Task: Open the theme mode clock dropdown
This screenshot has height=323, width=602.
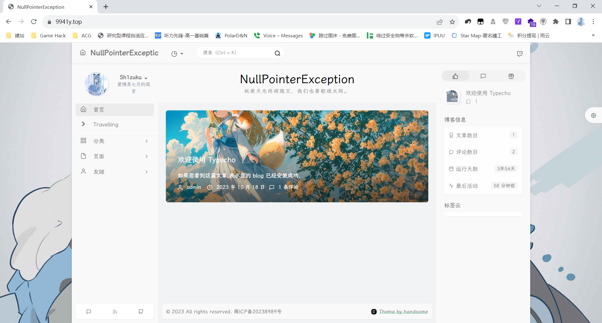Action: coord(177,54)
